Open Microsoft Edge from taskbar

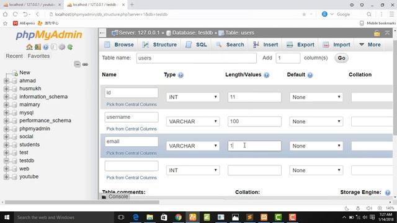tap(136, 217)
